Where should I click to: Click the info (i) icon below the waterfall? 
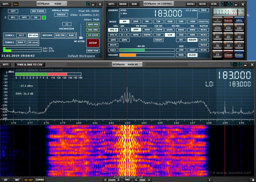pyautogui.click(x=209, y=180)
